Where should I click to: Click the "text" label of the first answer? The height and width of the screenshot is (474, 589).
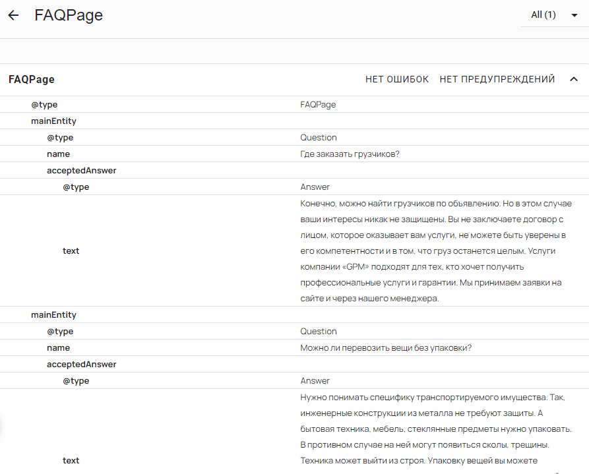[71, 251]
